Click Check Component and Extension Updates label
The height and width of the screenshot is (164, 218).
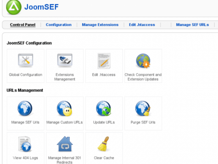point(143,77)
